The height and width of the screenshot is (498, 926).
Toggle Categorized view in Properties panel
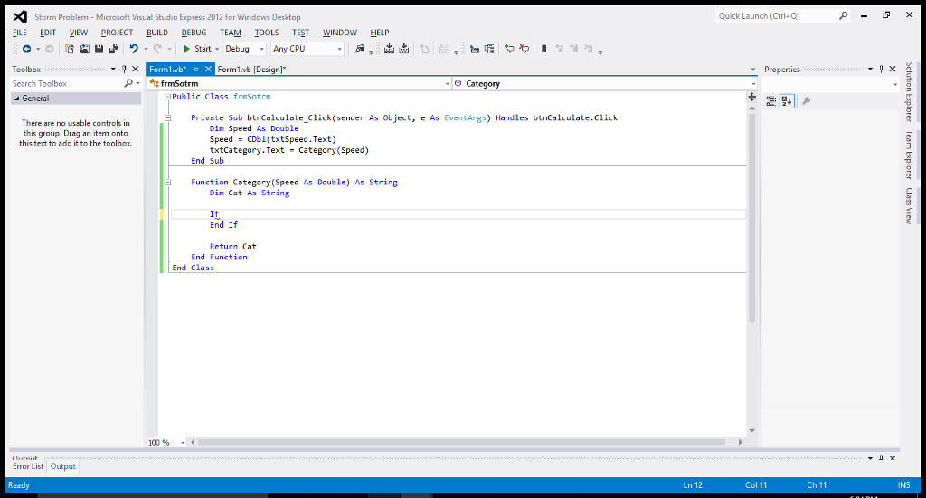pyautogui.click(x=771, y=101)
